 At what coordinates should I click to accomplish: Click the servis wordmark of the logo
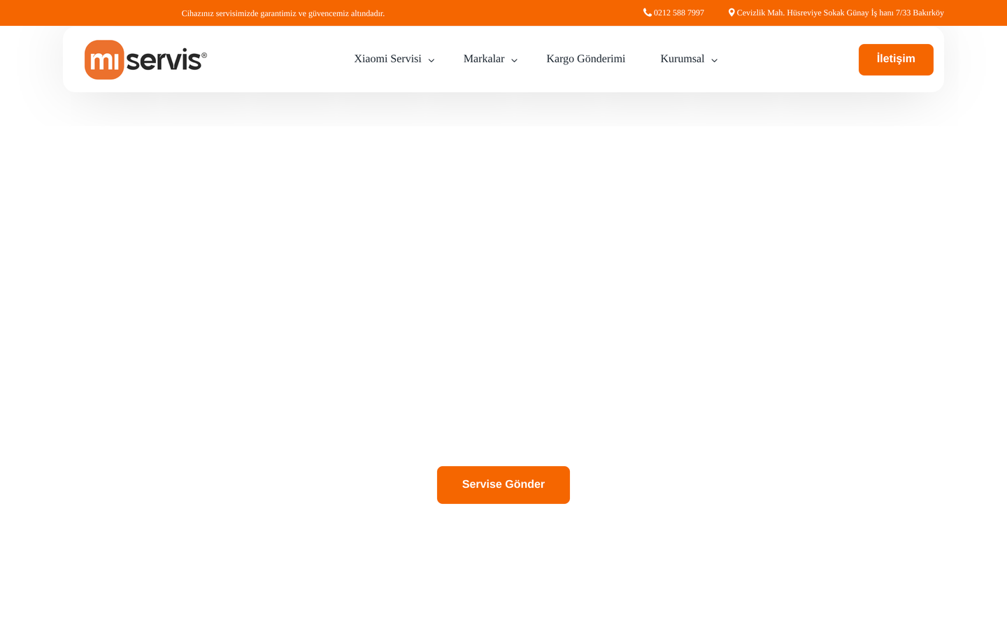click(x=164, y=60)
